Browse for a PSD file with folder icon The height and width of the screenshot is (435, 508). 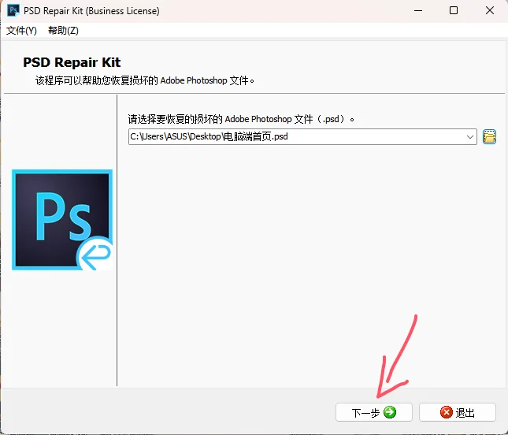click(489, 136)
